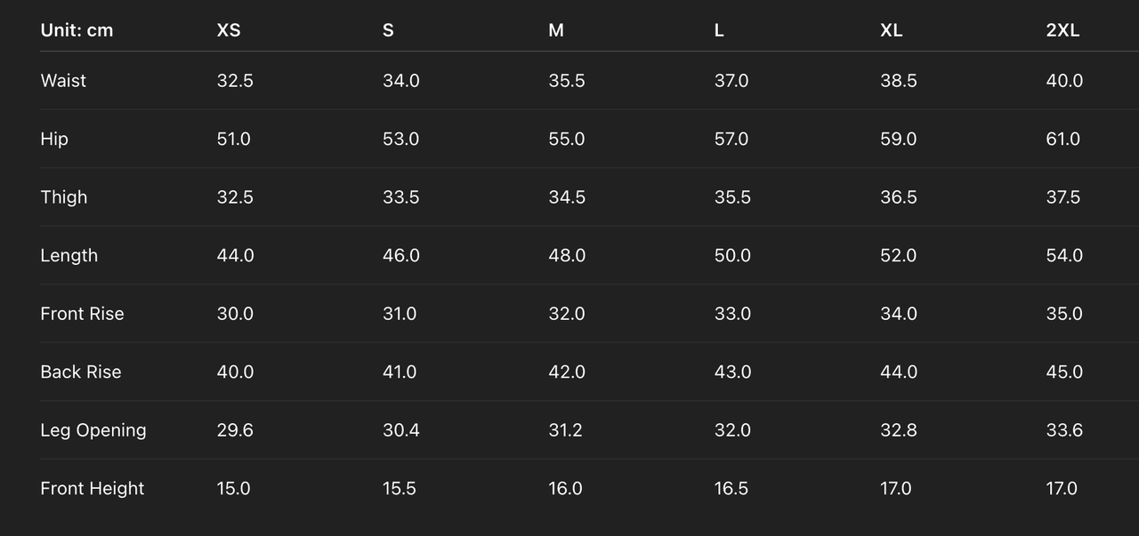Click the Leg Opening row label
1139x536 pixels.
pos(93,430)
